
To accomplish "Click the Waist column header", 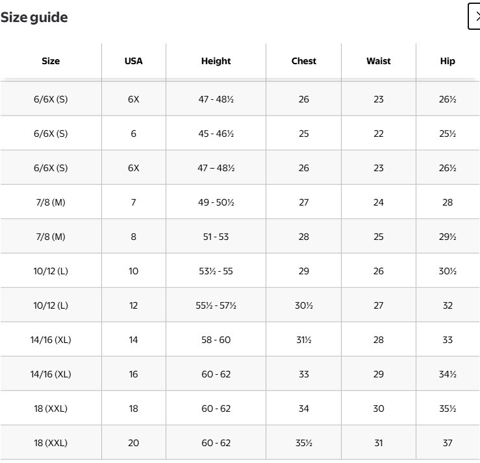I will click(378, 61).
